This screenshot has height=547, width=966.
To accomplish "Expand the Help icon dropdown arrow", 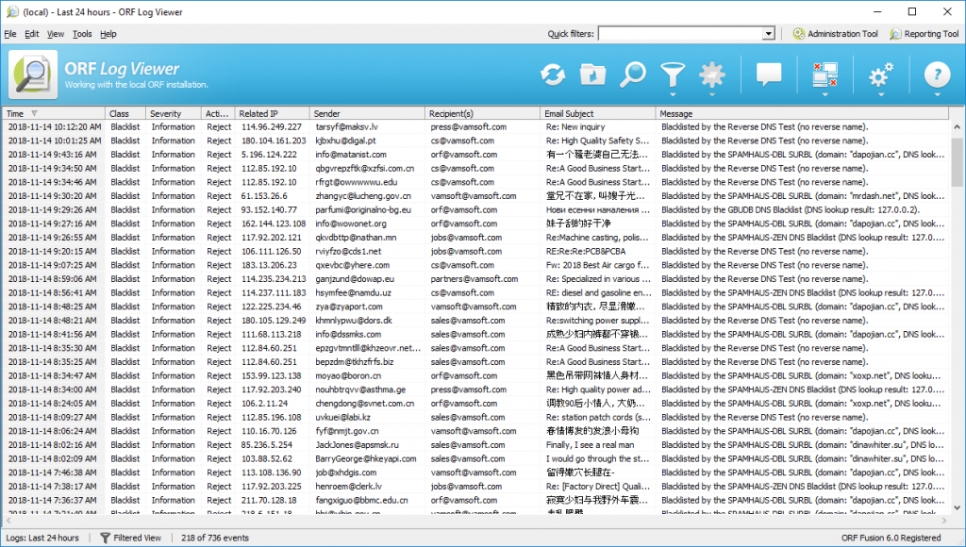I will click(937, 95).
